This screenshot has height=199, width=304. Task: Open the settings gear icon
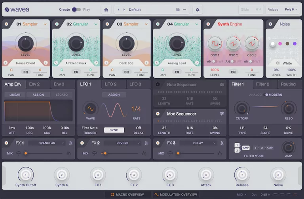[198, 9]
